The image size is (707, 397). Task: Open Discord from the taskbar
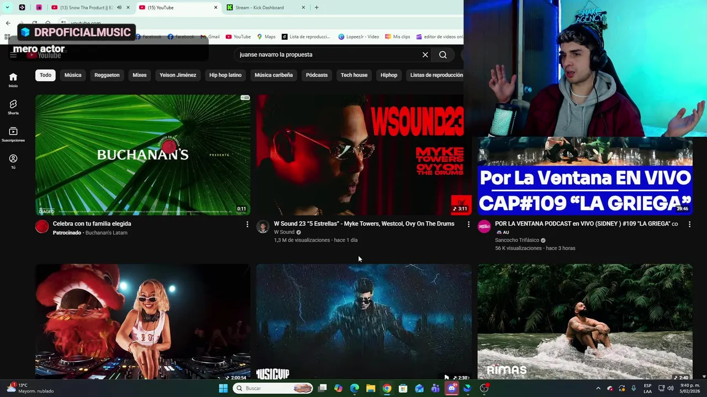[452, 388]
